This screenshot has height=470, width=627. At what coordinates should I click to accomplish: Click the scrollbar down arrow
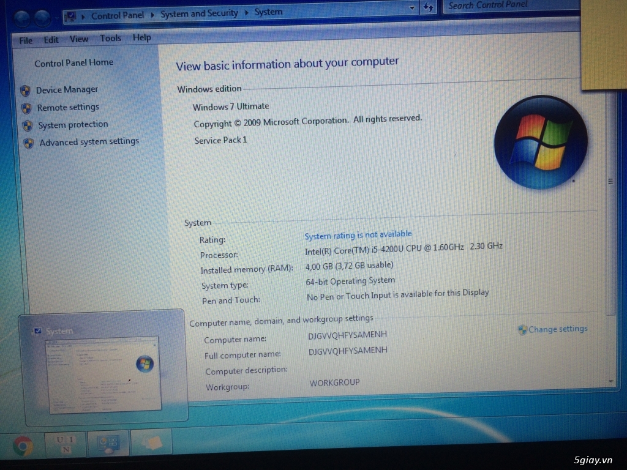click(610, 381)
